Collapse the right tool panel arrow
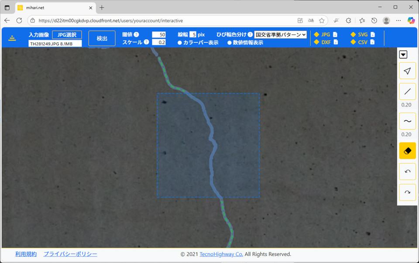Image resolution: width=419 pixels, height=263 pixels. point(403,55)
